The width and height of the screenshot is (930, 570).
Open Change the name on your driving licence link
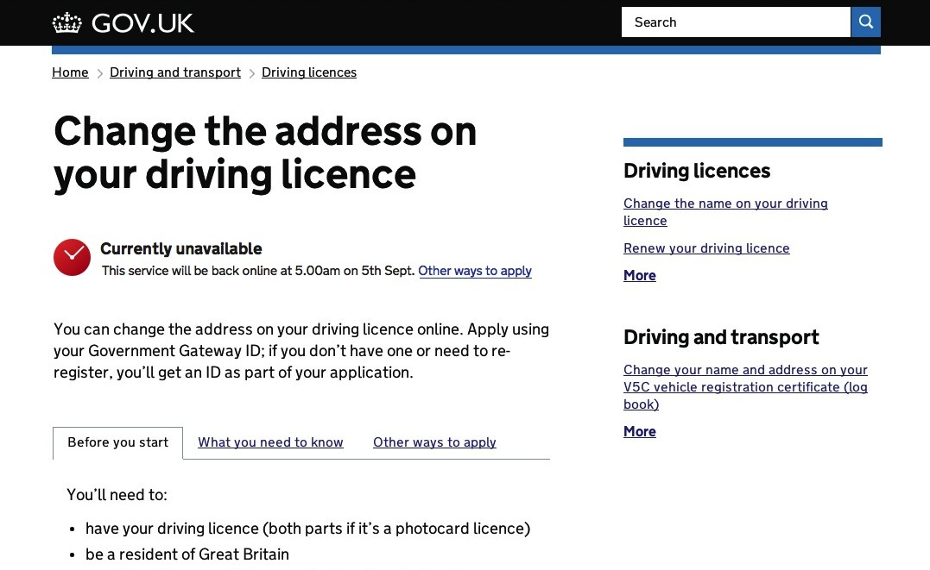(x=725, y=211)
